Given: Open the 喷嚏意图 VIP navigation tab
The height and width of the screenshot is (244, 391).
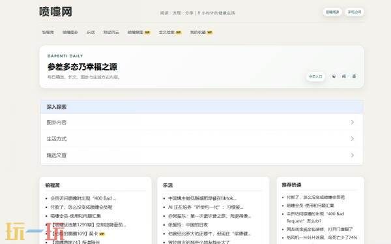Looking at the screenshot, I should click(x=139, y=32).
